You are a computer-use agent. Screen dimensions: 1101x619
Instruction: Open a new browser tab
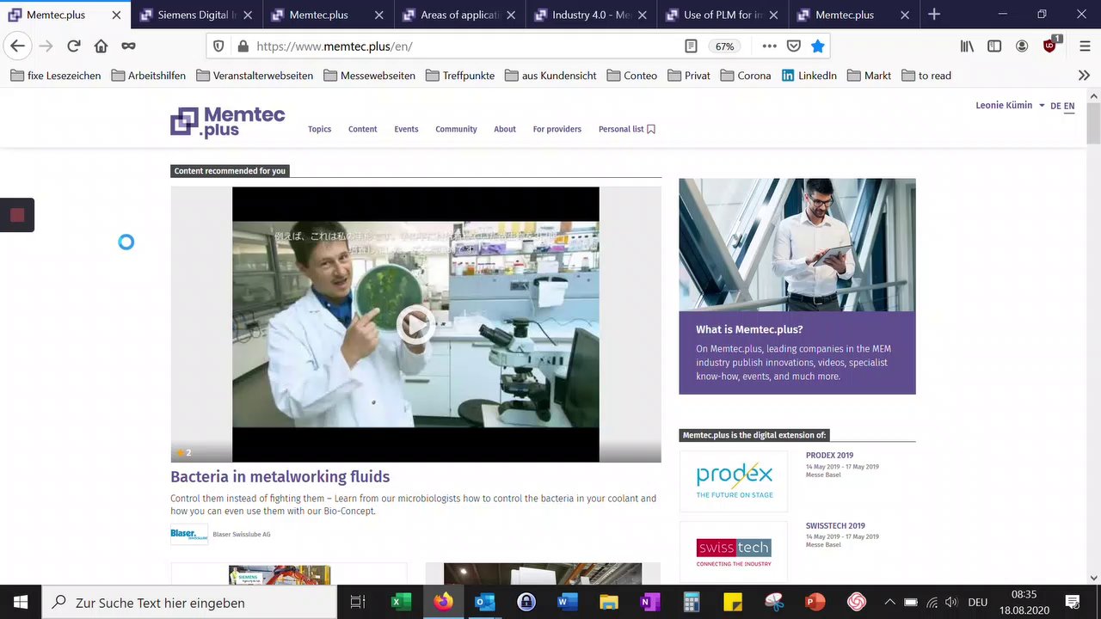tap(934, 15)
